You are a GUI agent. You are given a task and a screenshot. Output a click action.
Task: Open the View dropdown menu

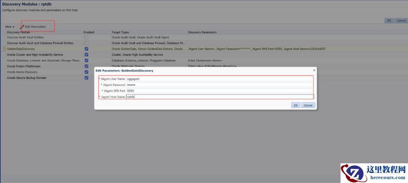(10, 27)
